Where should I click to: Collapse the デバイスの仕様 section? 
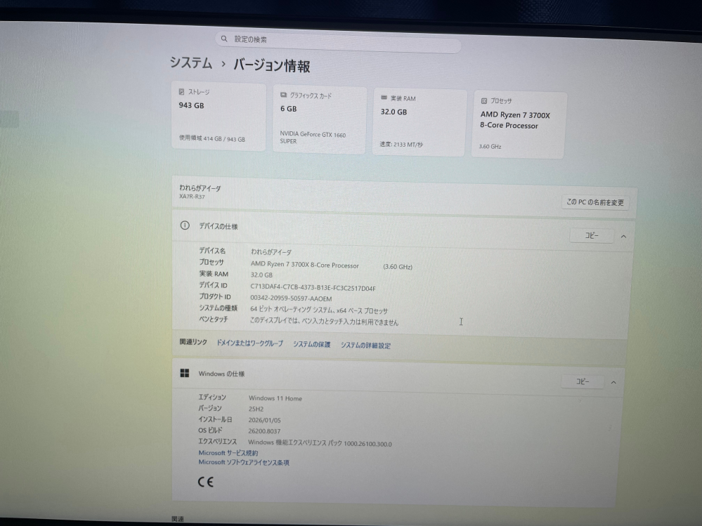(623, 236)
